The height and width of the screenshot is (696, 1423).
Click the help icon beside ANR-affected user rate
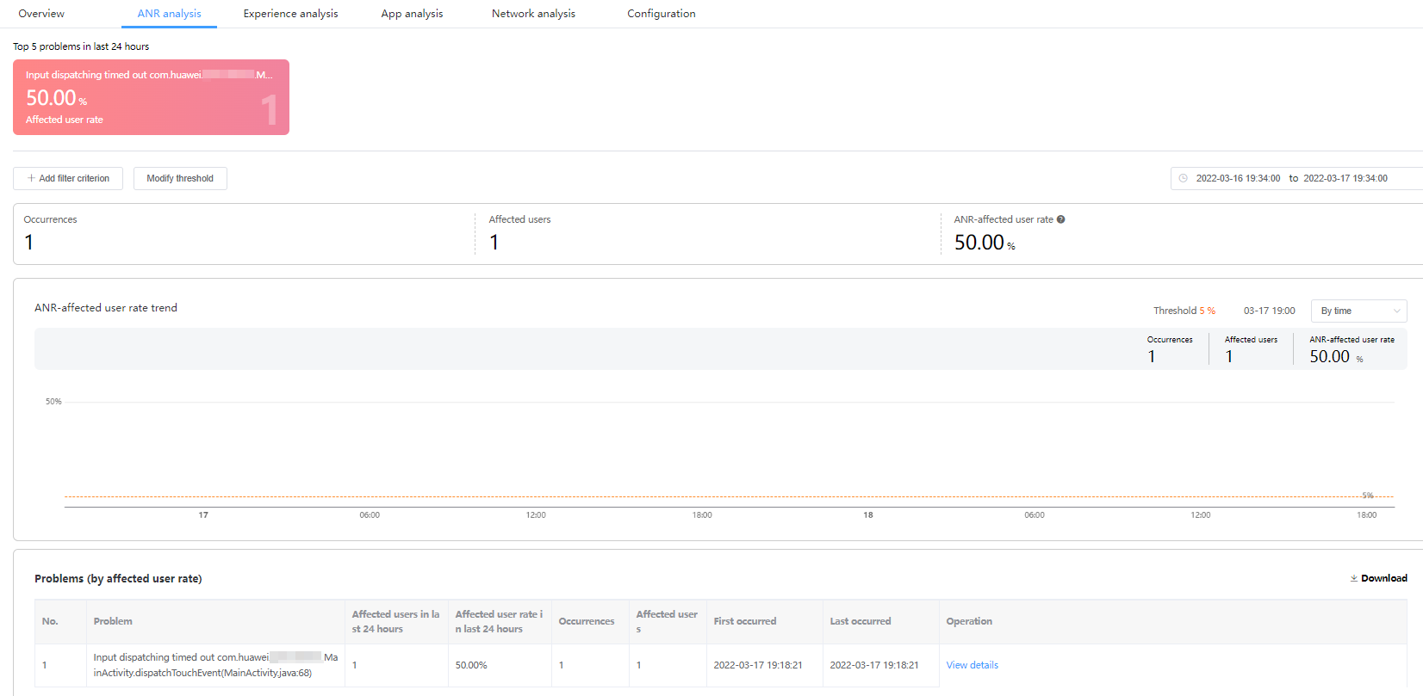[x=1060, y=219]
